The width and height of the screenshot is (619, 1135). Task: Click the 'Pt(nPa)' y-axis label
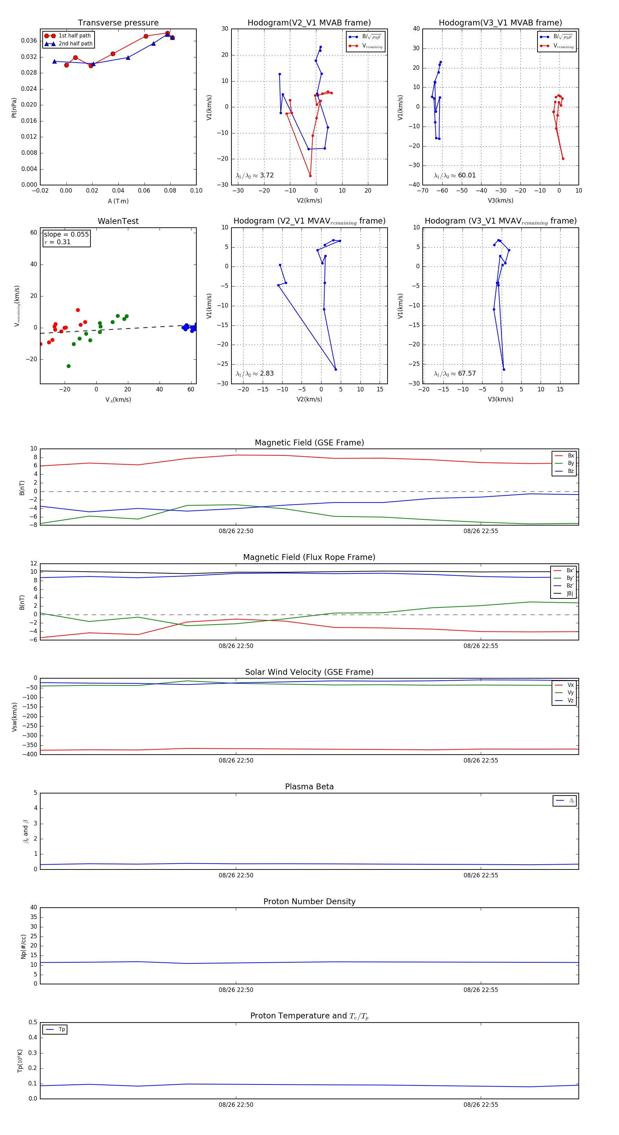(x=14, y=108)
